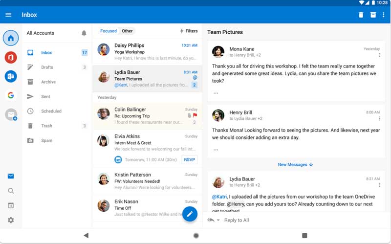Click the Reply to All field
Screen dimensions: 391x244
coord(237,220)
